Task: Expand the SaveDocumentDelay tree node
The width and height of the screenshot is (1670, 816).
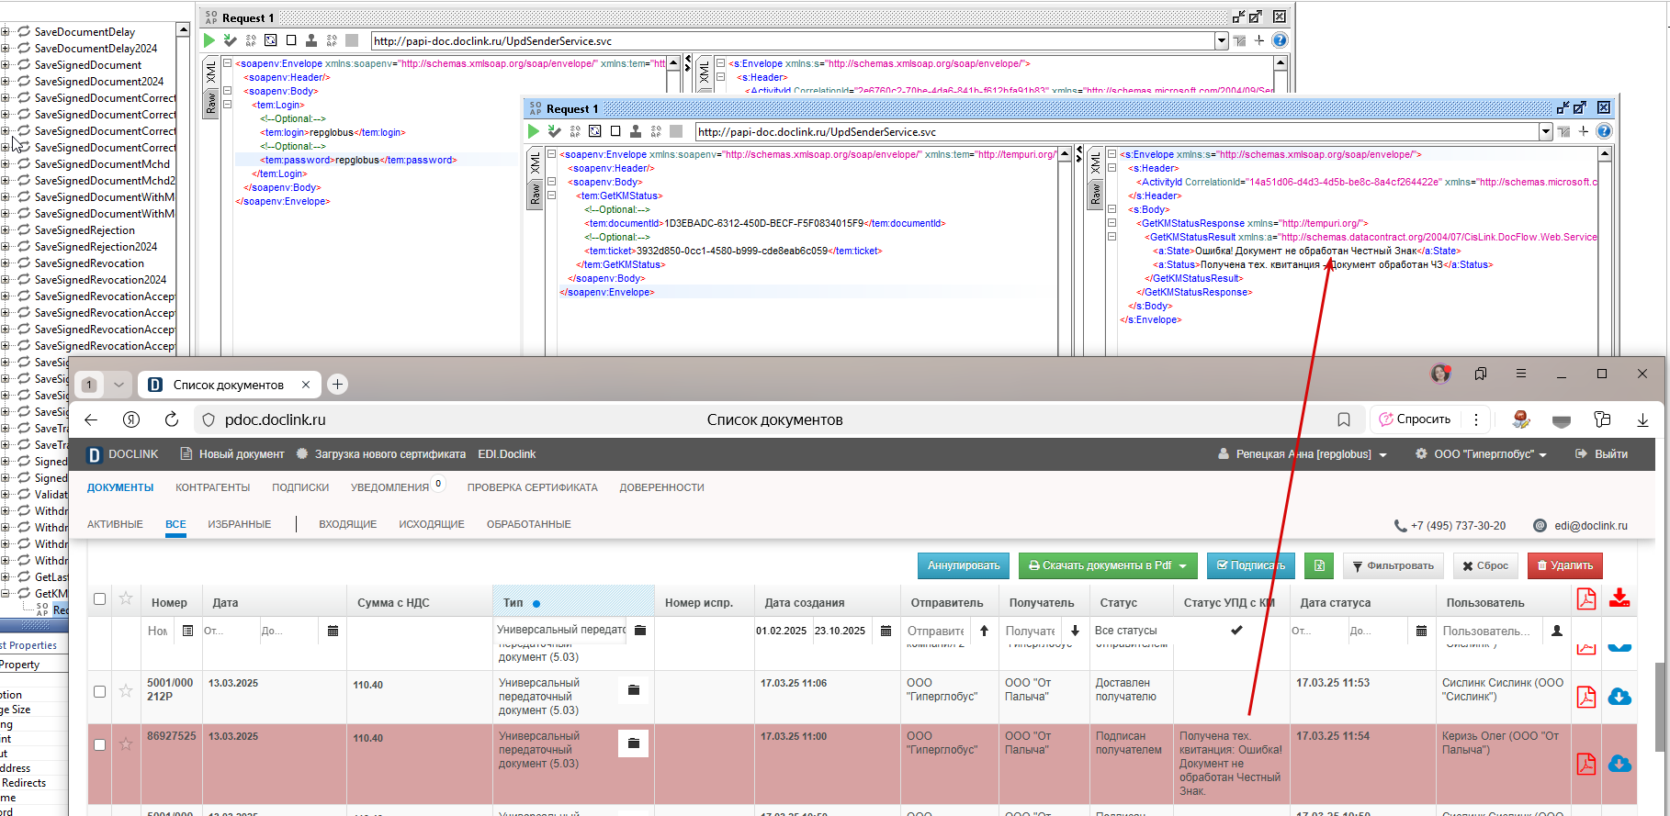Action: (x=6, y=32)
